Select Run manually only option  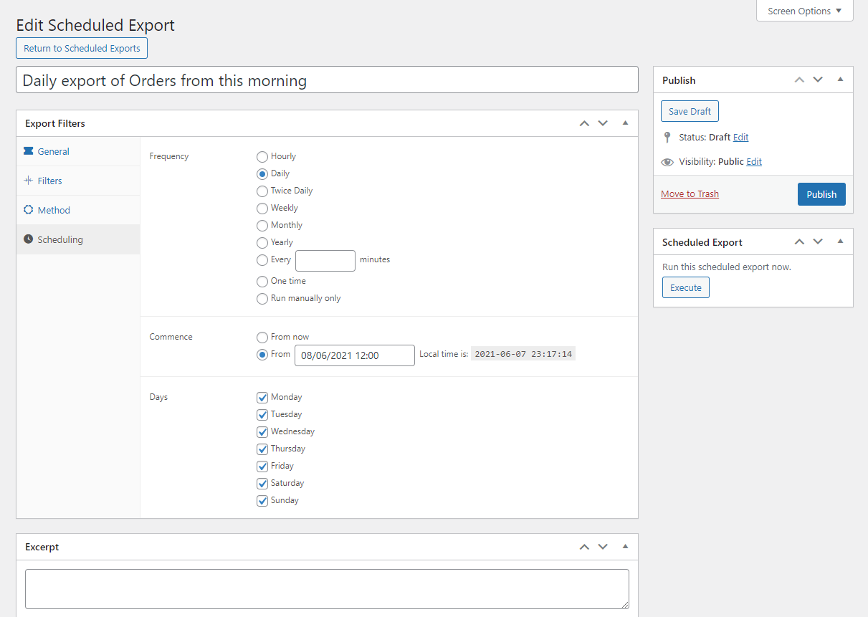click(x=262, y=299)
